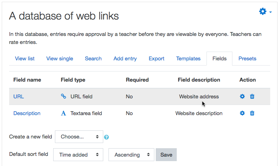This screenshot has height=166, width=280.
Task: Delete the Description field via trash icon
Action: click(x=252, y=113)
